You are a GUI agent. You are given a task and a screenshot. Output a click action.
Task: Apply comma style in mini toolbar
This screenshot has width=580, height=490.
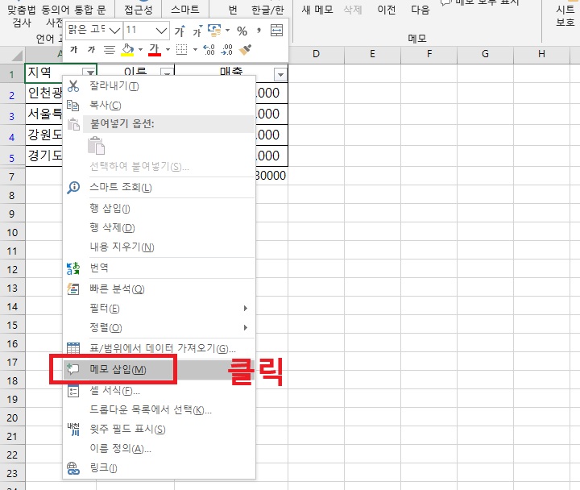[259, 31]
